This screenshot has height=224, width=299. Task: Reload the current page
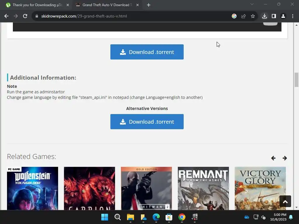click(x=25, y=16)
